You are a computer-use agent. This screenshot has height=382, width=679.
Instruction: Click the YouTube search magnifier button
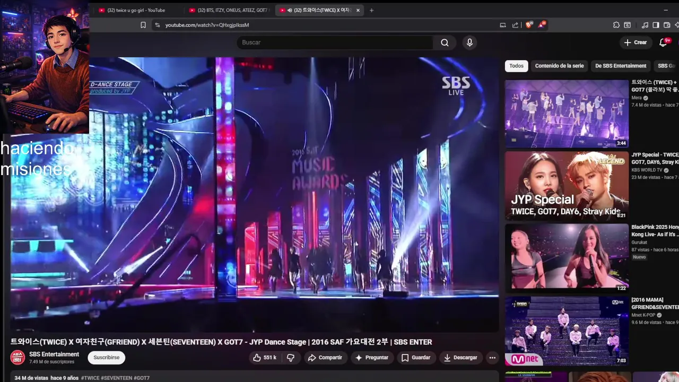click(445, 42)
